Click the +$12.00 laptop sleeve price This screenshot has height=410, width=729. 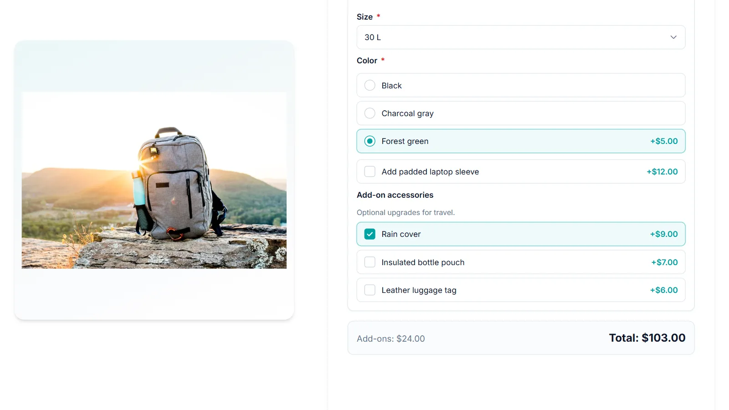click(x=662, y=172)
